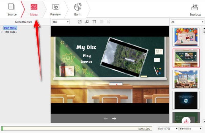The width and height of the screenshot is (205, 133).
Task: Open the DVD (4.7G) disc type dropdown
Action: (x=168, y=129)
